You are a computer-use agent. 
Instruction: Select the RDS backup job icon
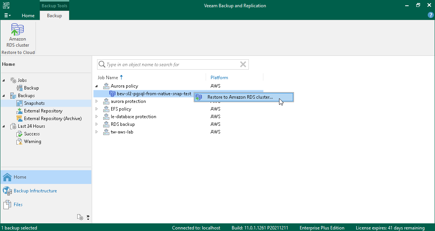106,124
